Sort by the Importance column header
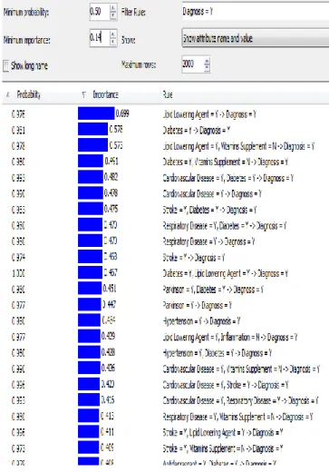329x472 pixels. tap(105, 94)
